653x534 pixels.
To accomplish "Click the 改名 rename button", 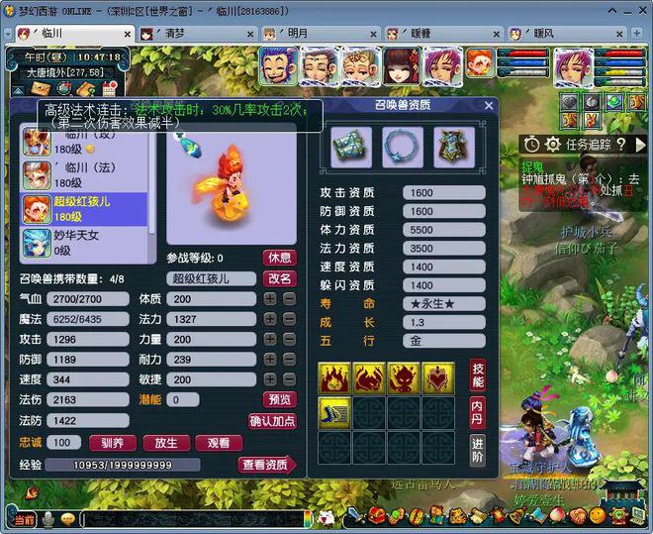I will coord(279,278).
